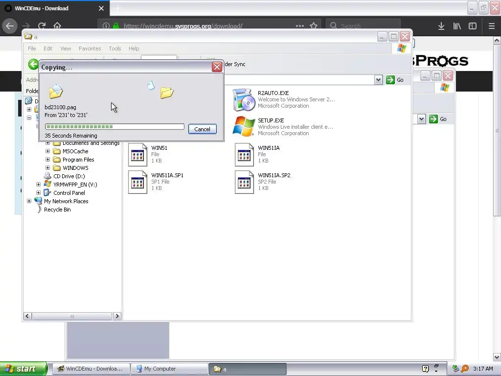Expand the MSOCache folder node
Viewport: 501px width, 376px height.
pyautogui.click(x=47, y=151)
